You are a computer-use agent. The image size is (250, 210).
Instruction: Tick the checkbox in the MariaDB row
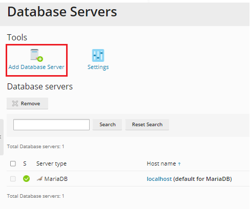13,179
